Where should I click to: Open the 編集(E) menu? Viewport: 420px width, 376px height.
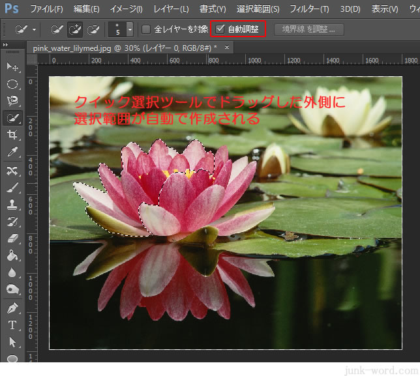tap(87, 9)
